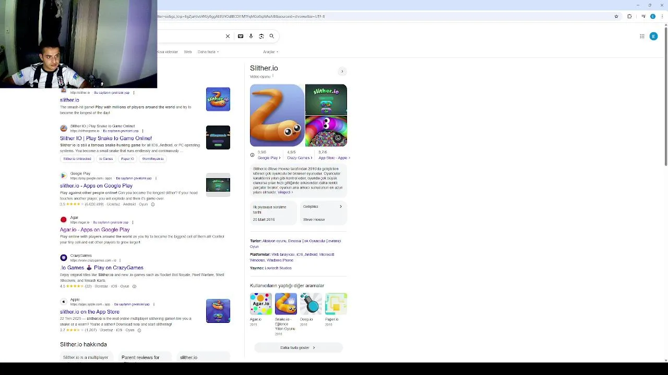
Task: Open slither.io on the App Store
Action: coord(90,311)
